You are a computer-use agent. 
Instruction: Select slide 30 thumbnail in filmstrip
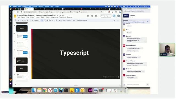(22, 37)
